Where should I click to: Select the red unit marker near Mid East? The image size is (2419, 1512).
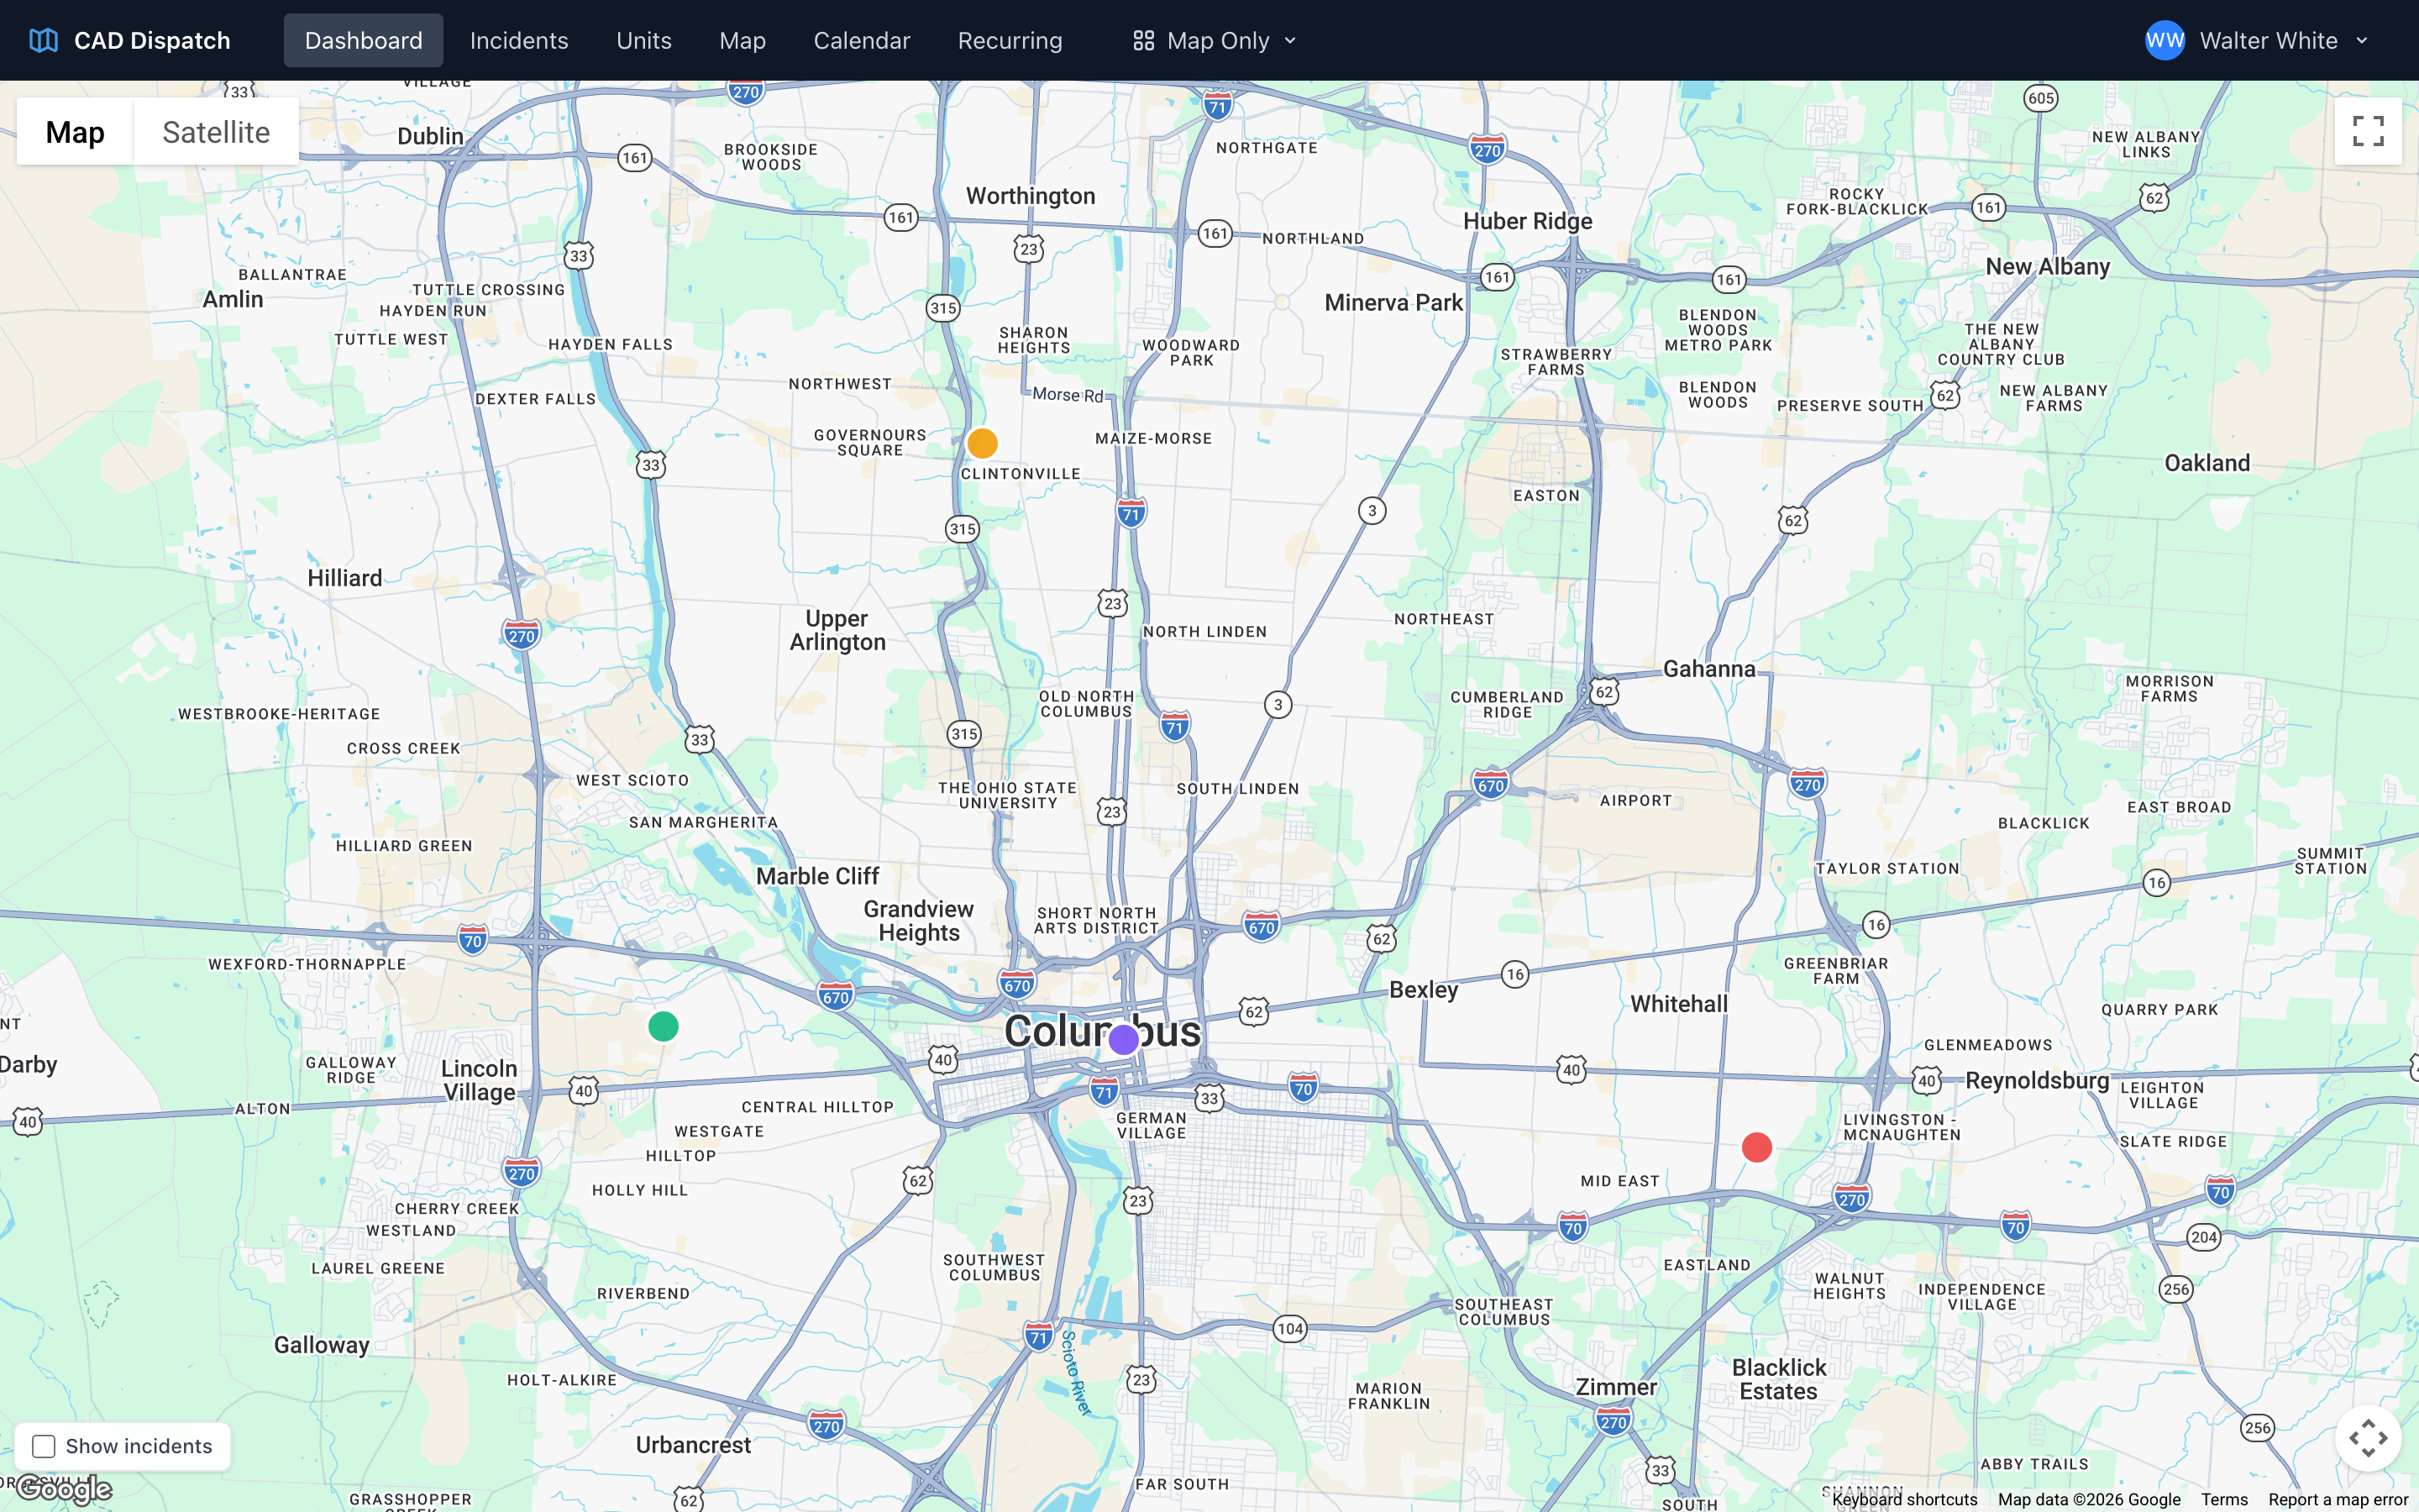1756,1147
